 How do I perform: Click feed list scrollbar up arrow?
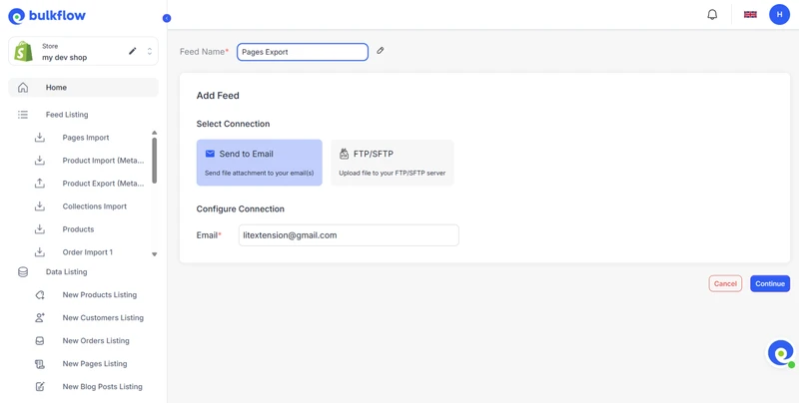(x=155, y=133)
